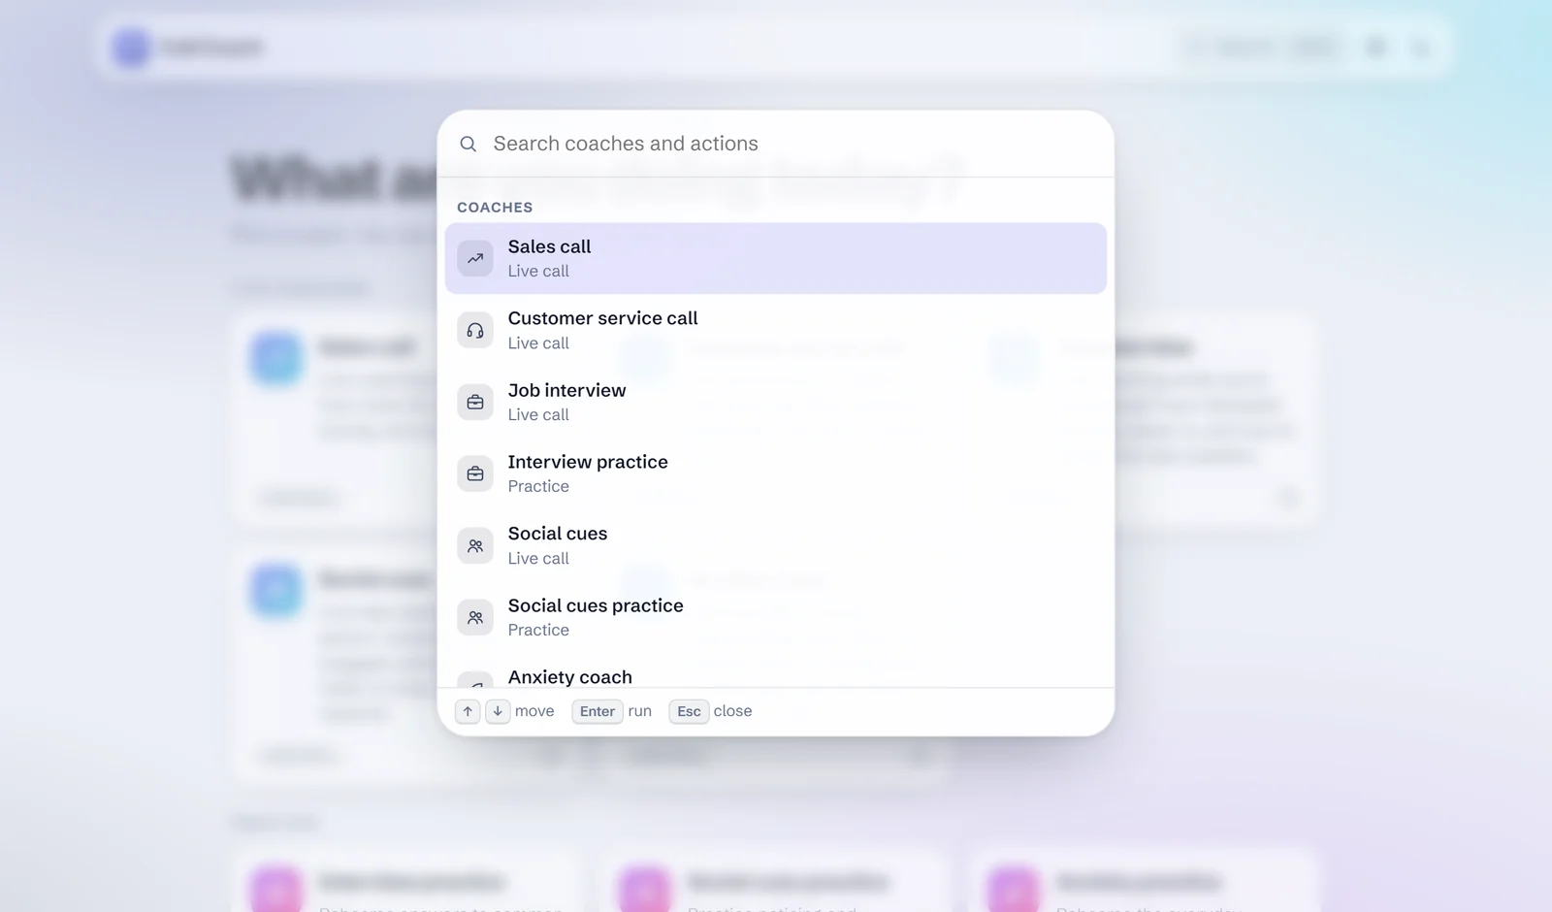Viewport: 1552px width, 912px height.
Task: Pick the Social cues live call
Action: (x=776, y=545)
